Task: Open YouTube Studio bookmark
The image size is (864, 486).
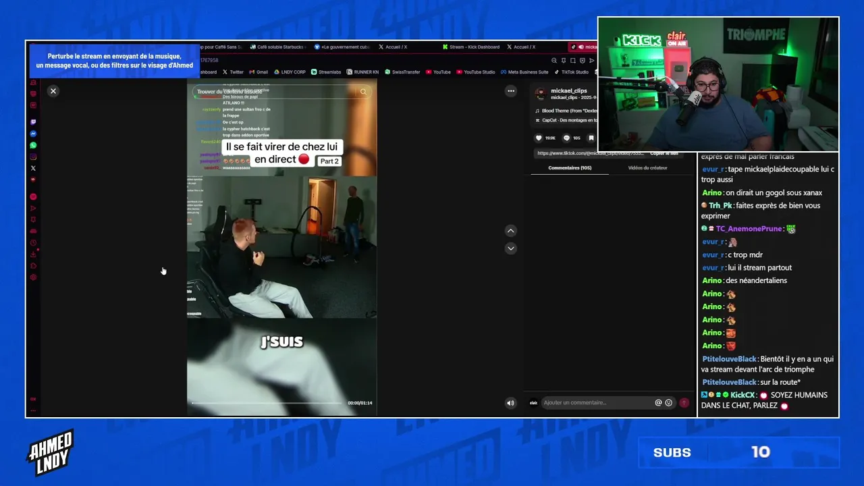Action: (x=476, y=72)
